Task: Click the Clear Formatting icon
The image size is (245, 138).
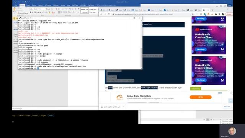Action: pyautogui.click(x=56, y=9)
